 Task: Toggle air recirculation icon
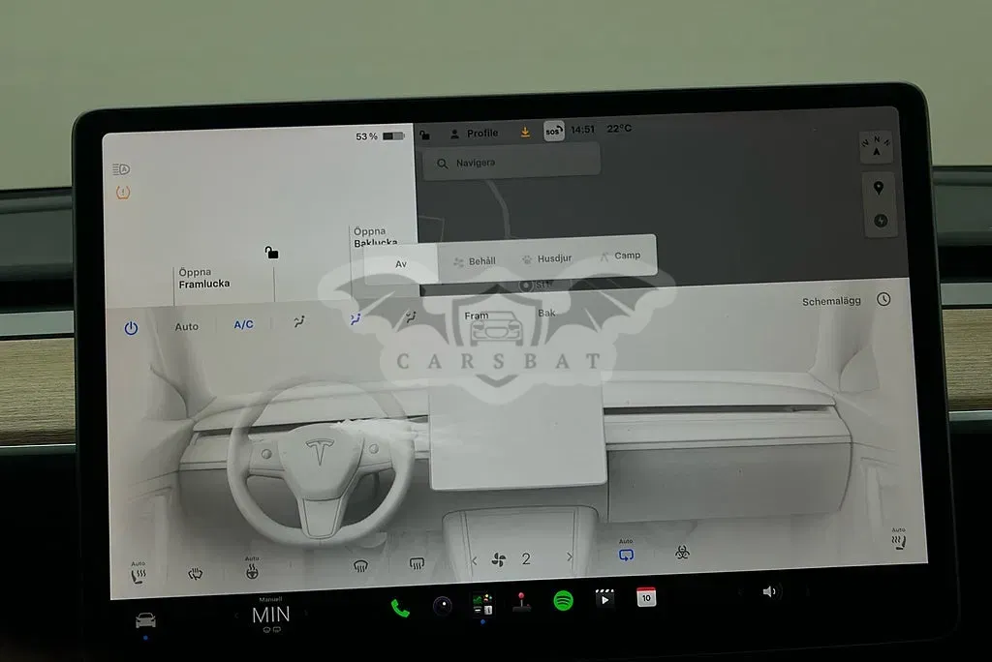[626, 553]
